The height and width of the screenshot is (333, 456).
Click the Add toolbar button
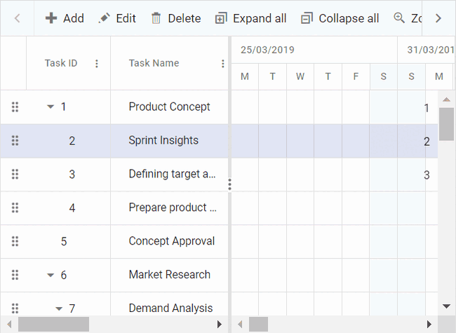pos(65,18)
